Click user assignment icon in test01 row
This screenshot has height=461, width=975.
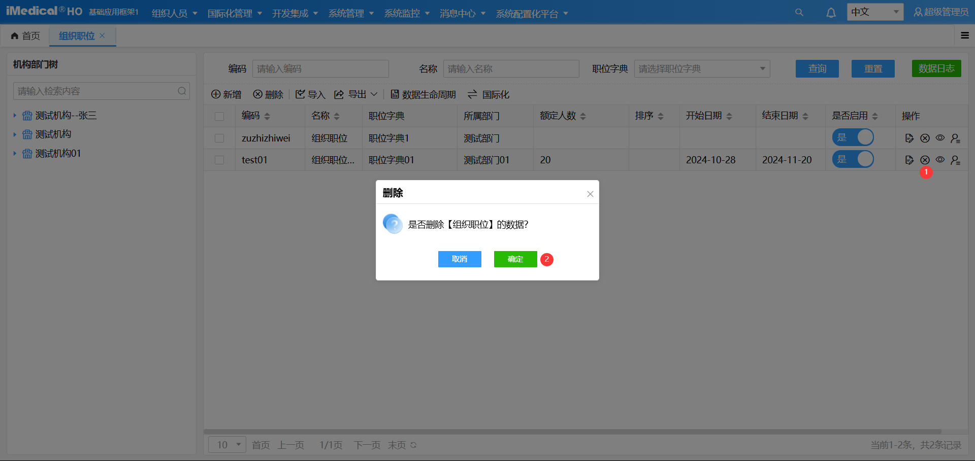pyautogui.click(x=955, y=160)
